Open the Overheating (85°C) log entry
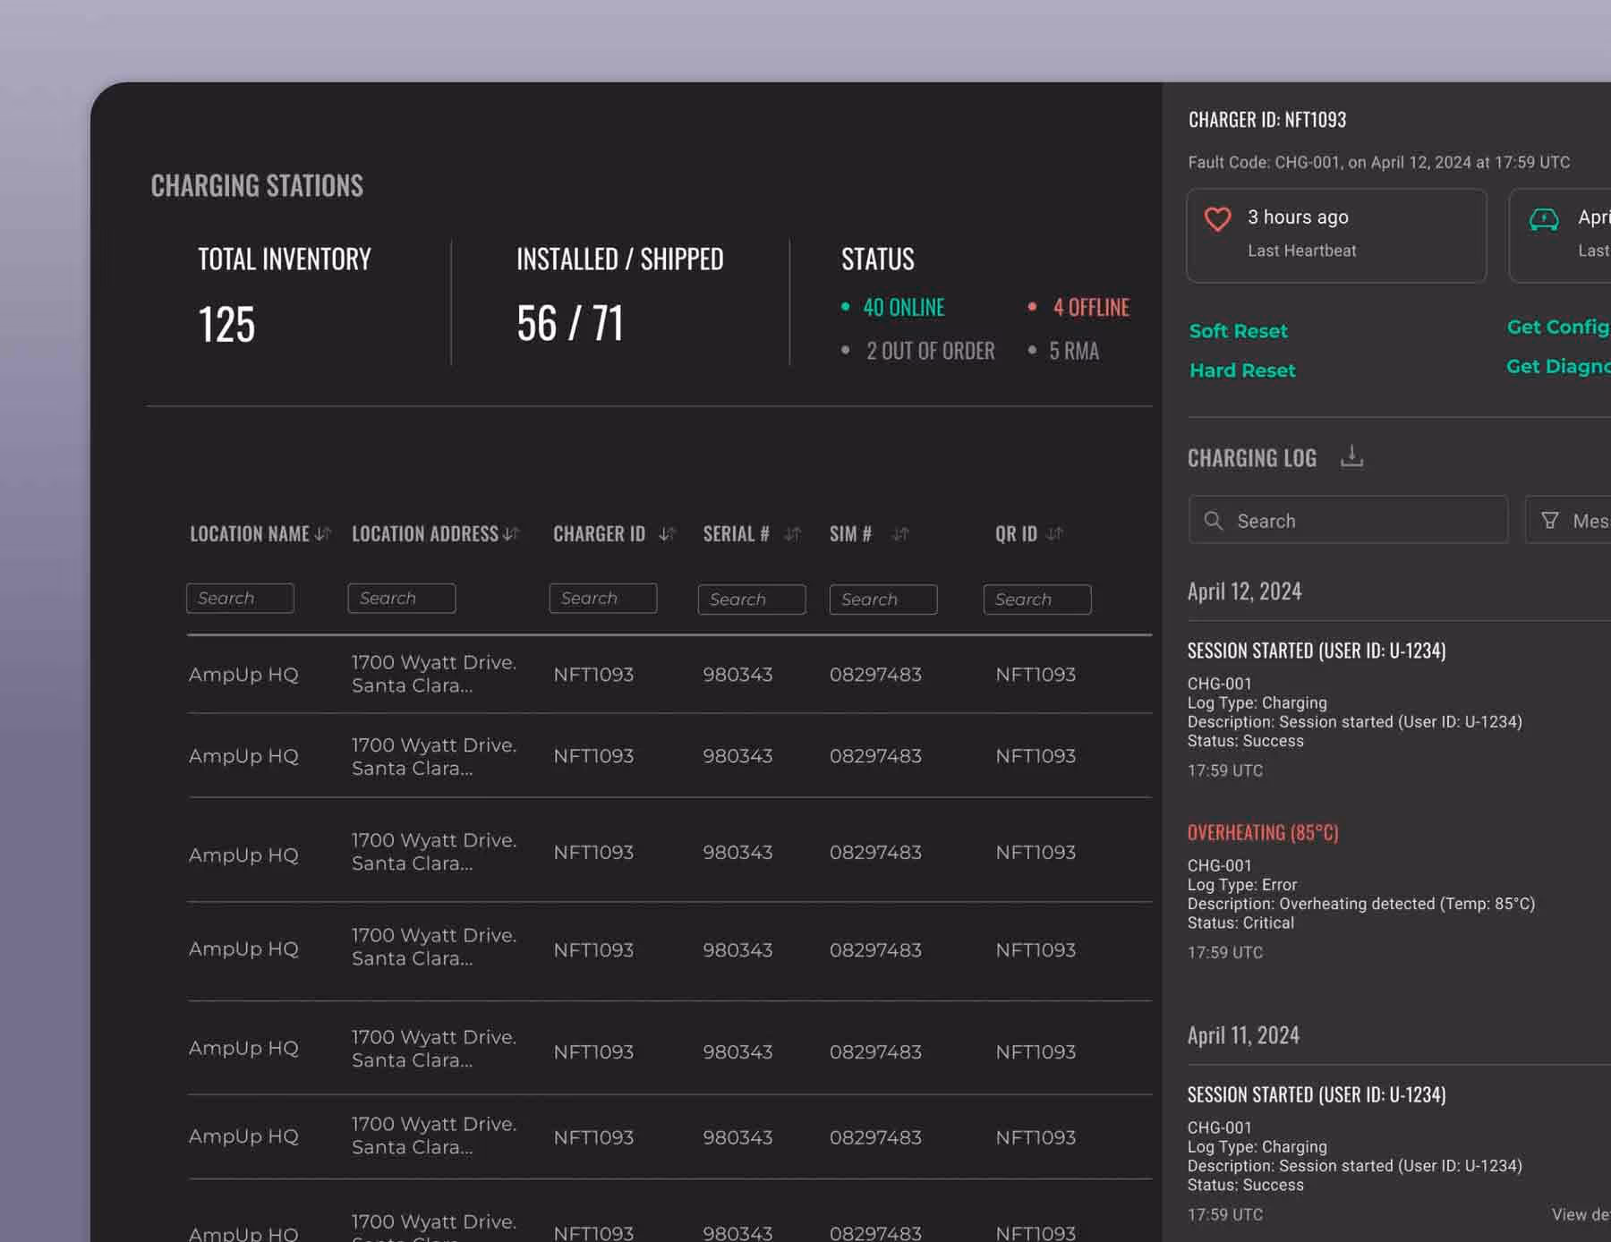 [1263, 832]
